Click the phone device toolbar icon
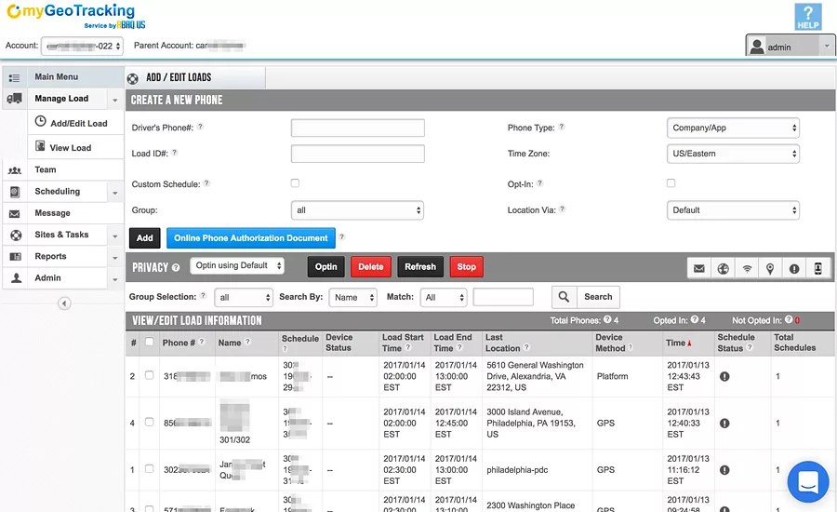This screenshot has width=837, height=512. (817, 268)
